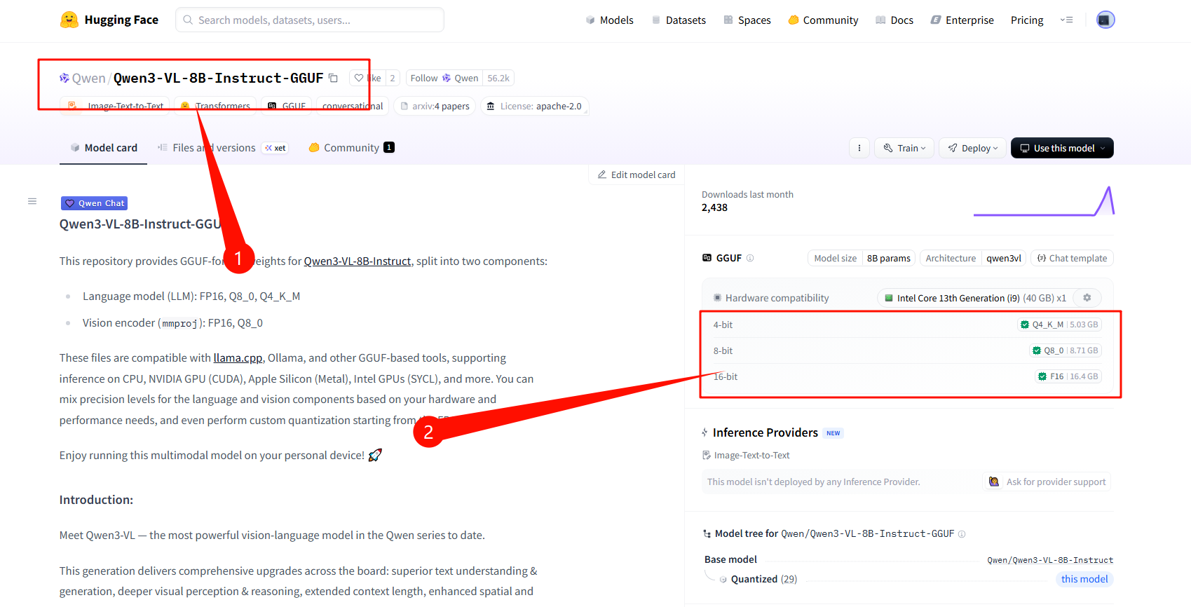Viewport: 1191px width, 607px height.
Task: Copy model name with the copy icon
Action: (334, 78)
